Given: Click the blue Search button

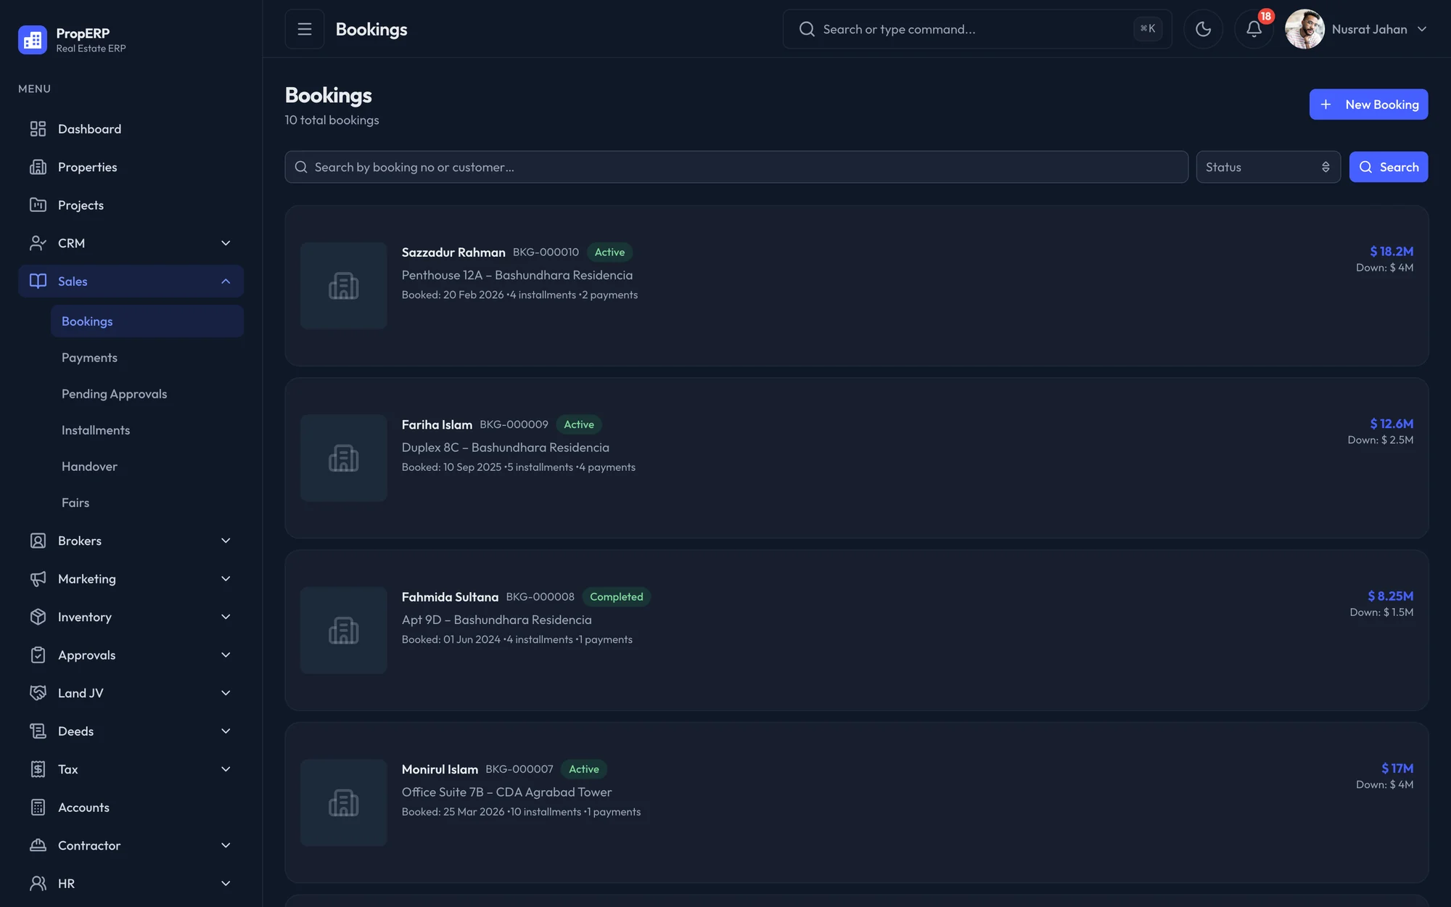Looking at the screenshot, I should click(1389, 167).
